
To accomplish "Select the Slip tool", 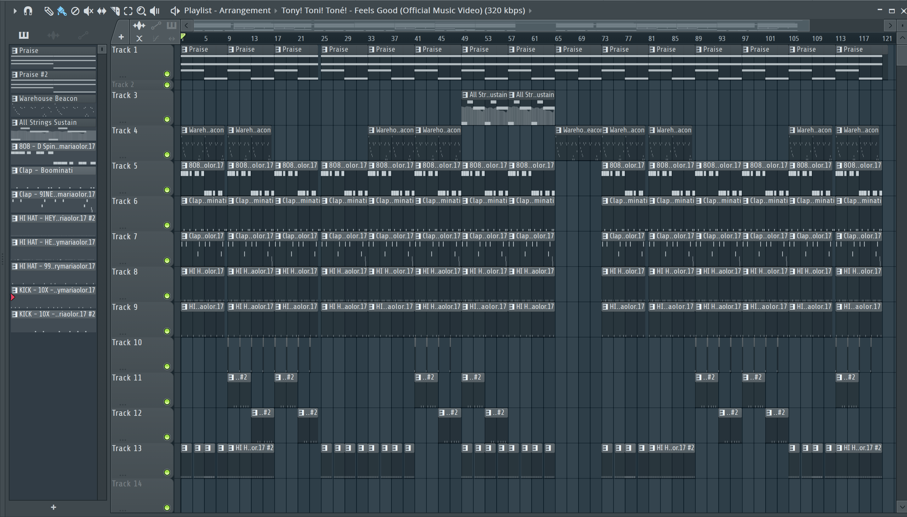I will point(101,11).
